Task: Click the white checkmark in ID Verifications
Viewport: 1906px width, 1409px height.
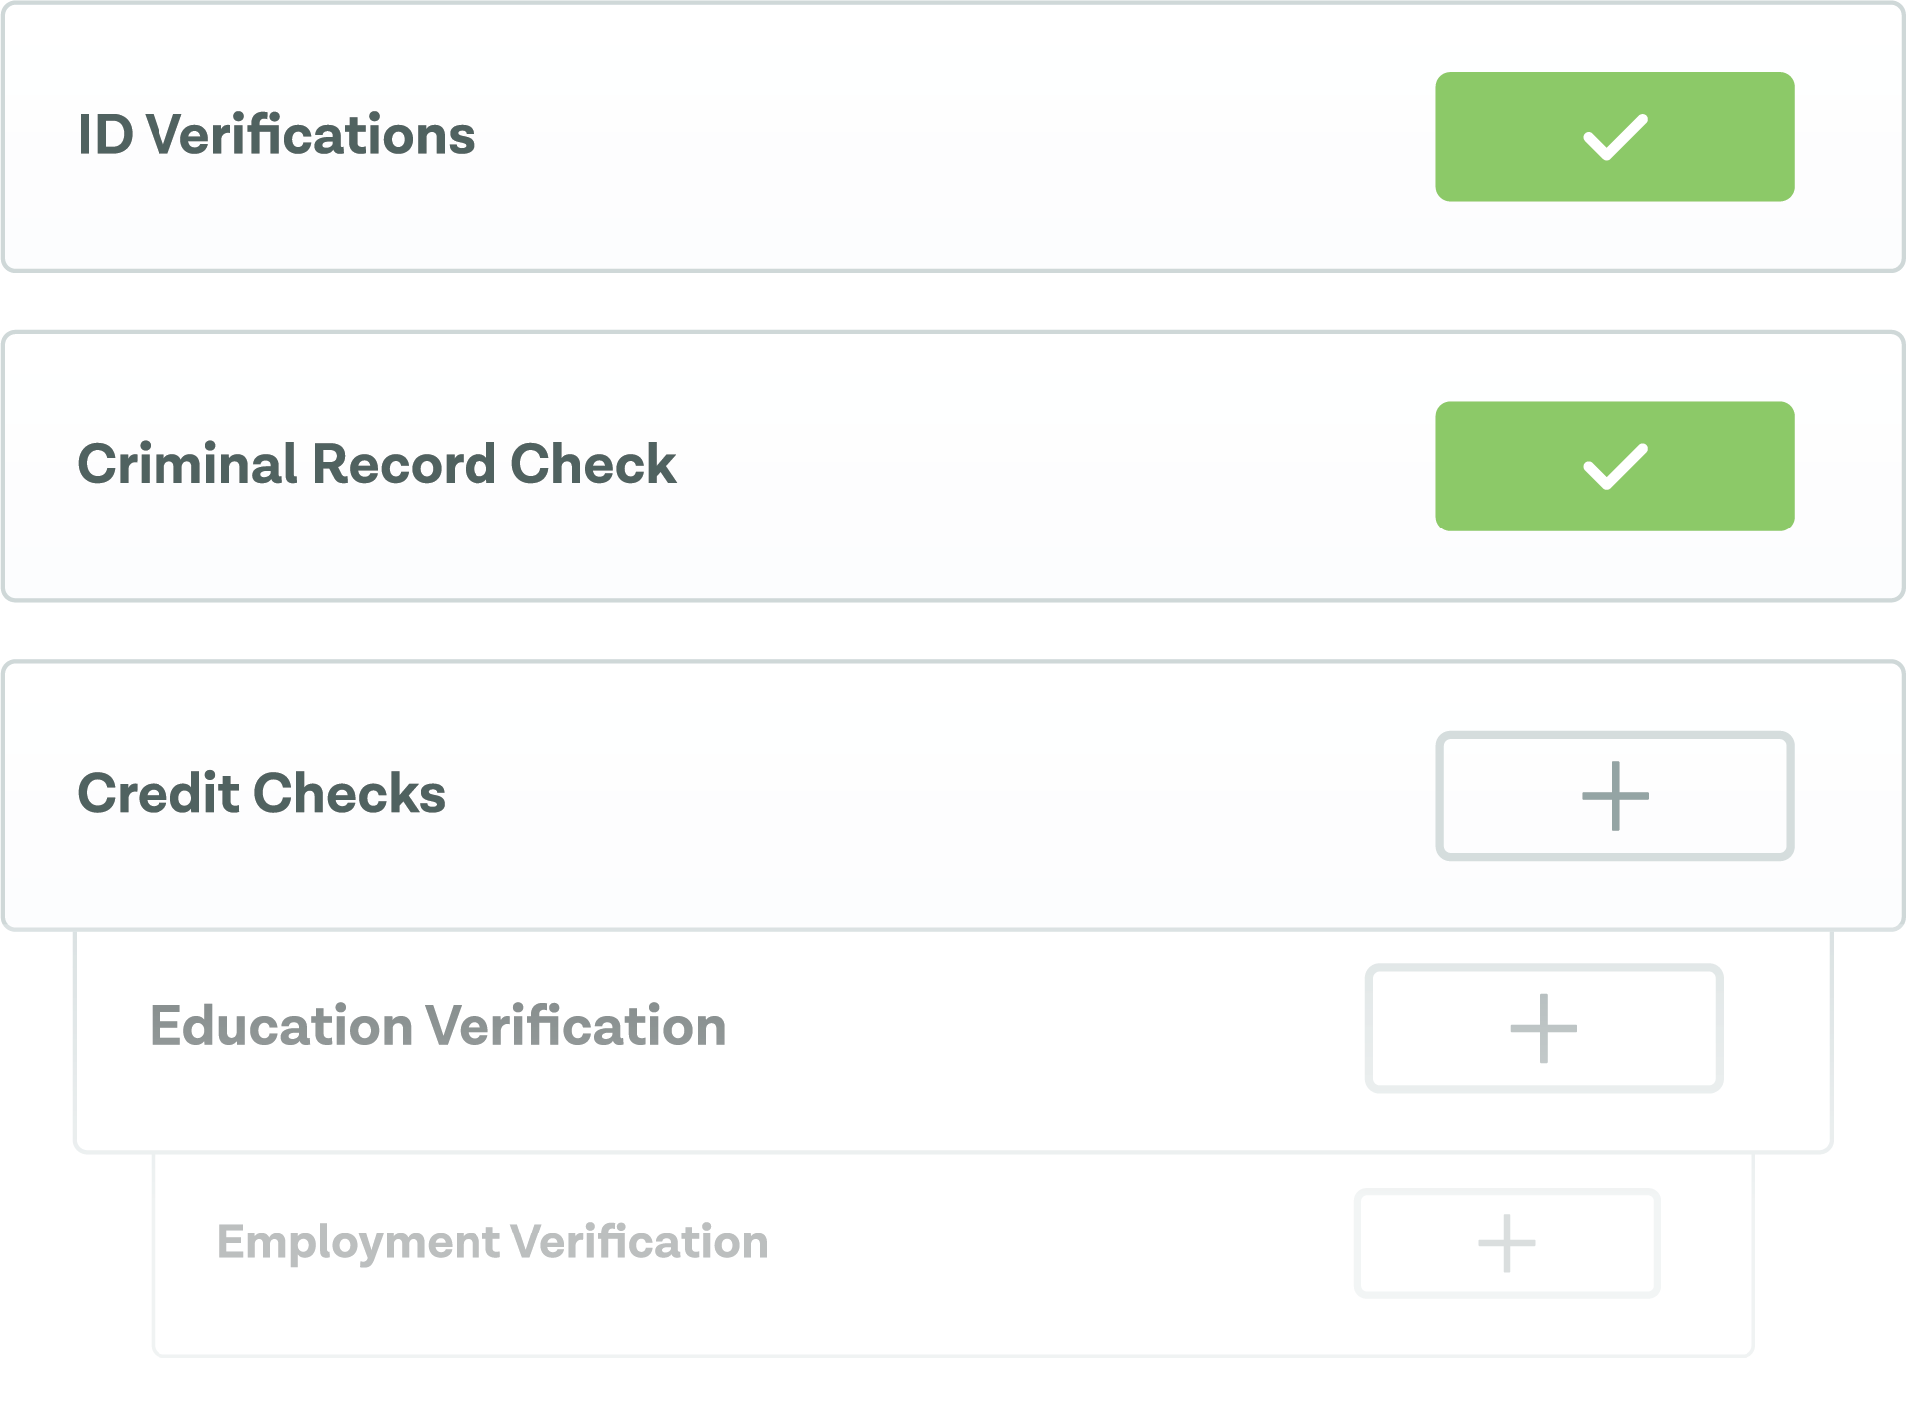Action: [1615, 138]
